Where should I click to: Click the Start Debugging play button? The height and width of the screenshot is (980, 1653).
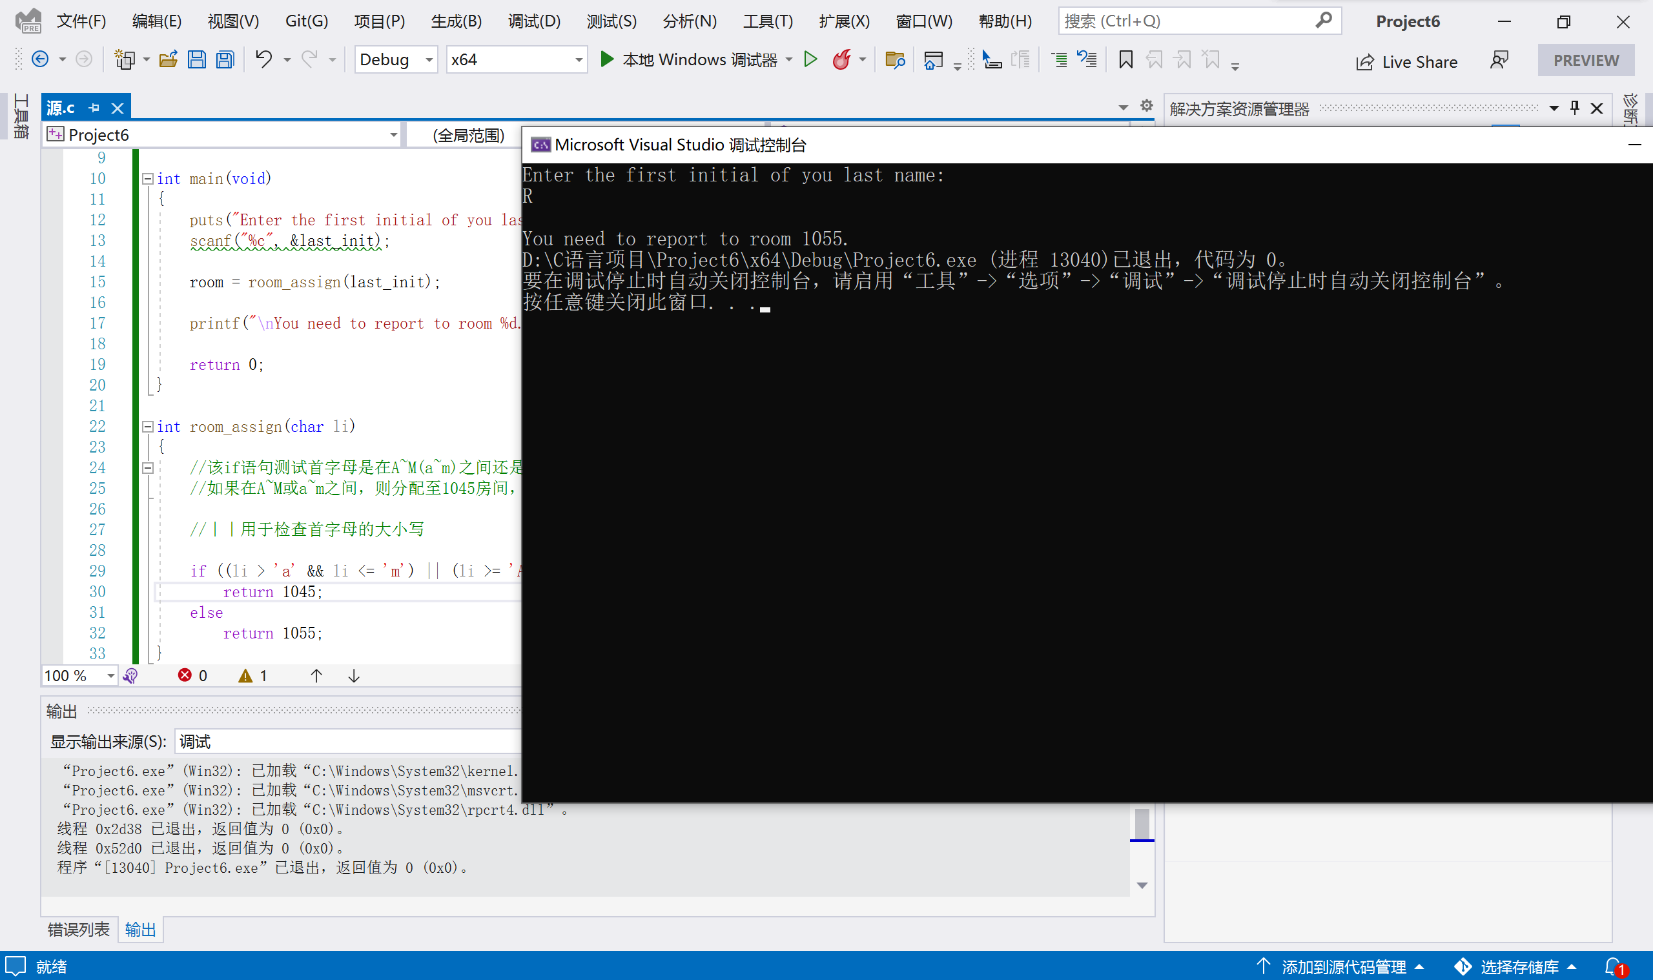pos(606,59)
